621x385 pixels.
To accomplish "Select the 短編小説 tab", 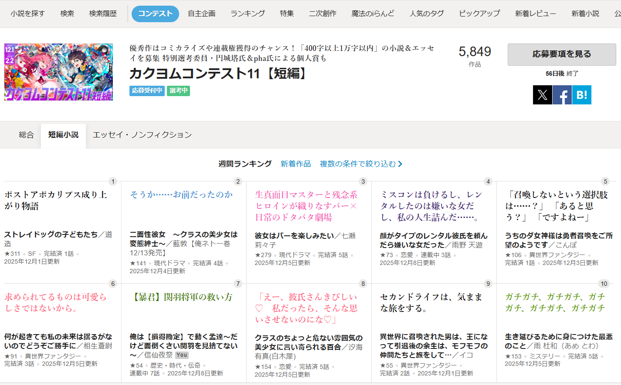I will [63, 135].
